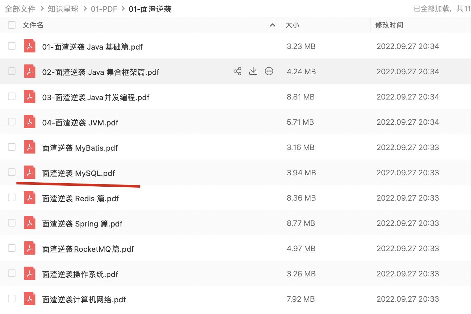The image size is (471, 314).
Task: Open the more options (...) icon on Java 集合框架篇
Action: (269, 71)
